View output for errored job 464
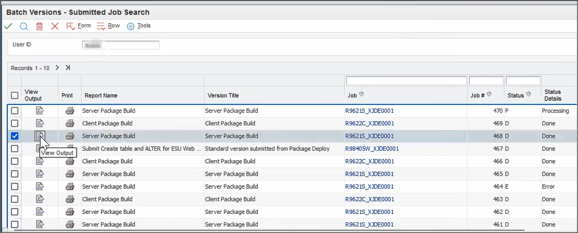Viewport: 578px width, 233px height. tap(40, 186)
